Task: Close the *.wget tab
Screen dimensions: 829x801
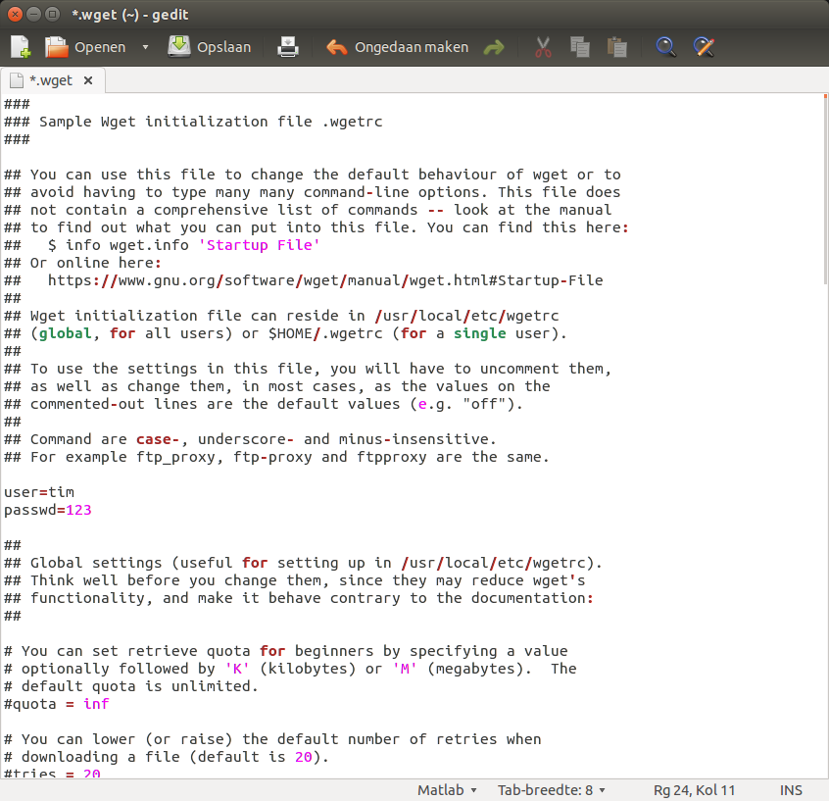Action: point(89,80)
